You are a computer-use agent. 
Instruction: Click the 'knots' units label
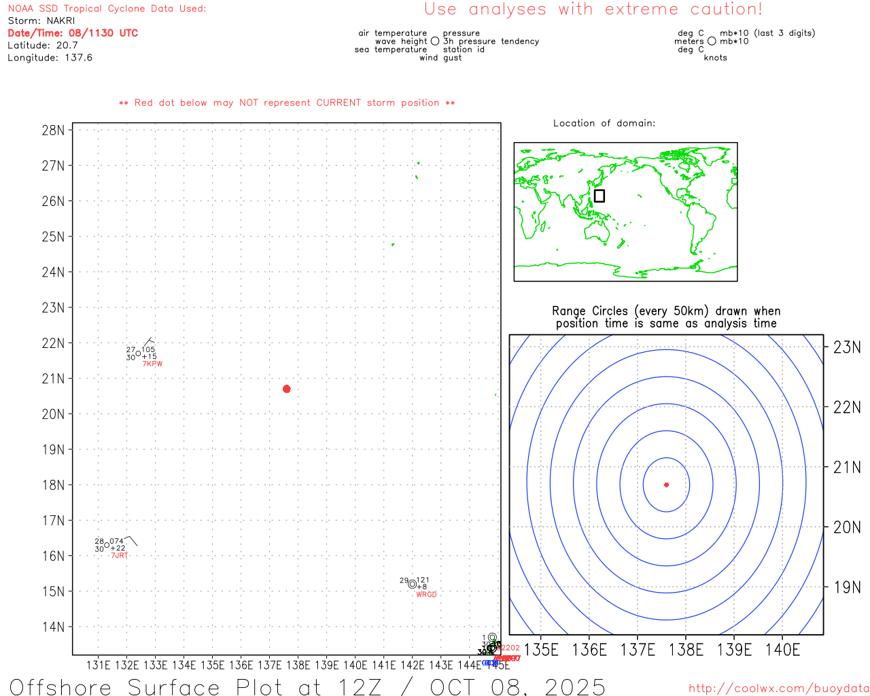(715, 58)
